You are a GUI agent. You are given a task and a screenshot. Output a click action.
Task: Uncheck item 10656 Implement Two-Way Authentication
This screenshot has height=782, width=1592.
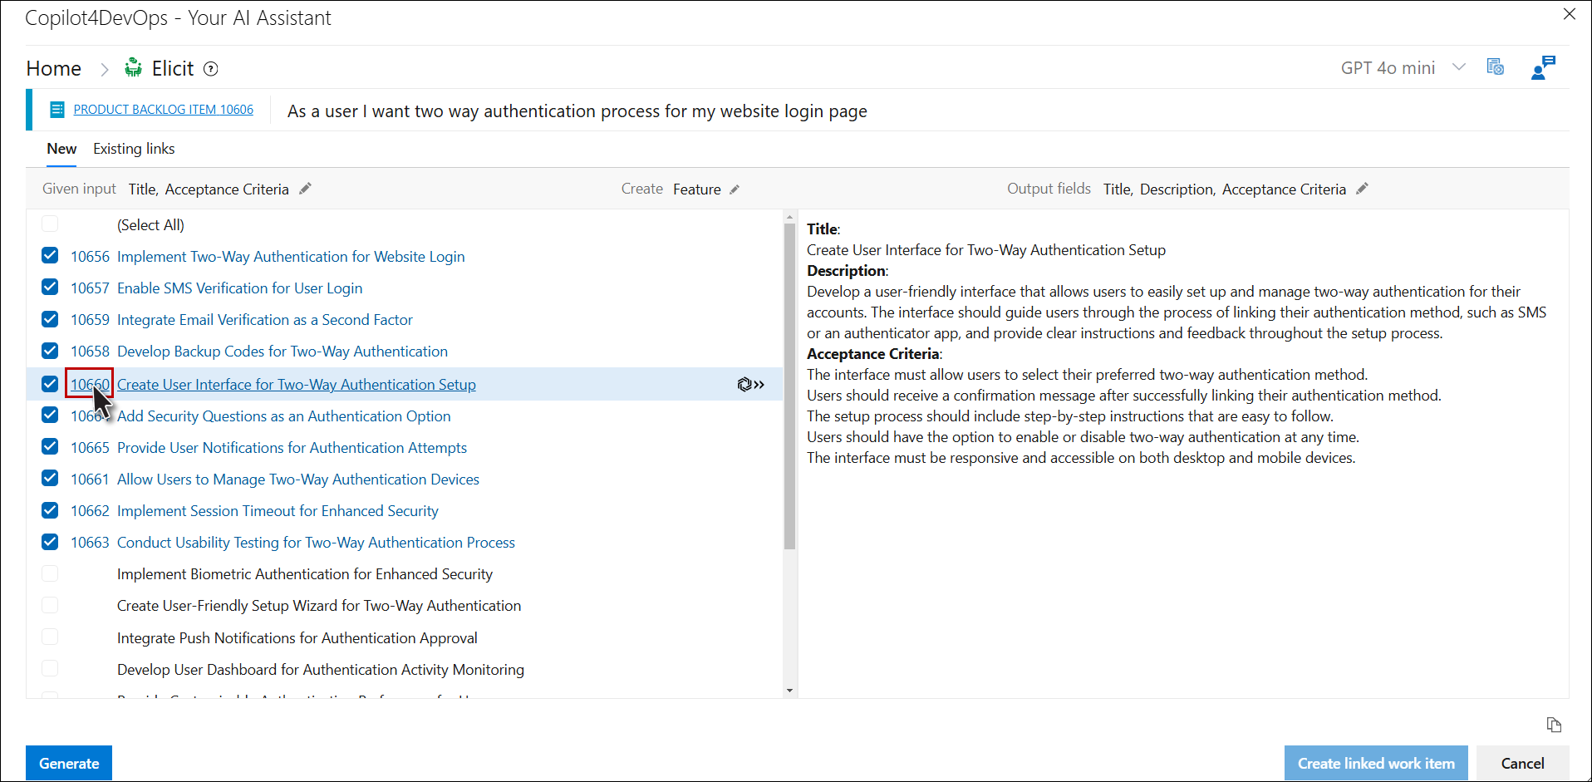coord(50,255)
